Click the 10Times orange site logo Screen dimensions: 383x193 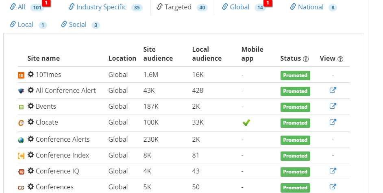pyautogui.click(x=21, y=75)
